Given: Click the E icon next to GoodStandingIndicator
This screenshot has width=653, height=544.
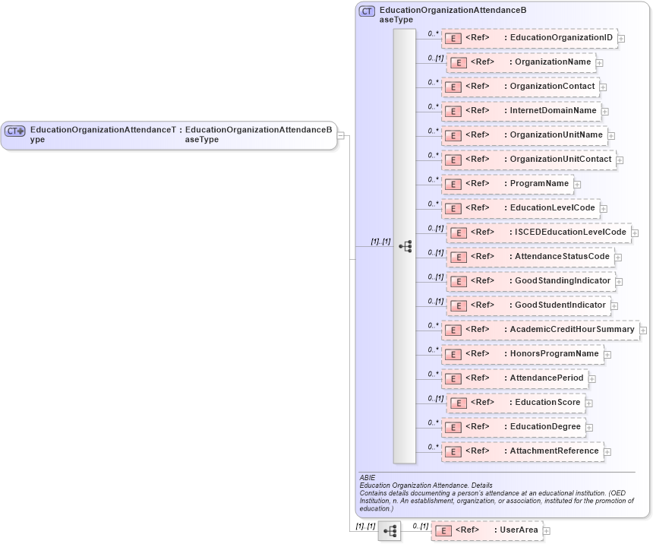Looking at the screenshot, I should [x=458, y=281].
